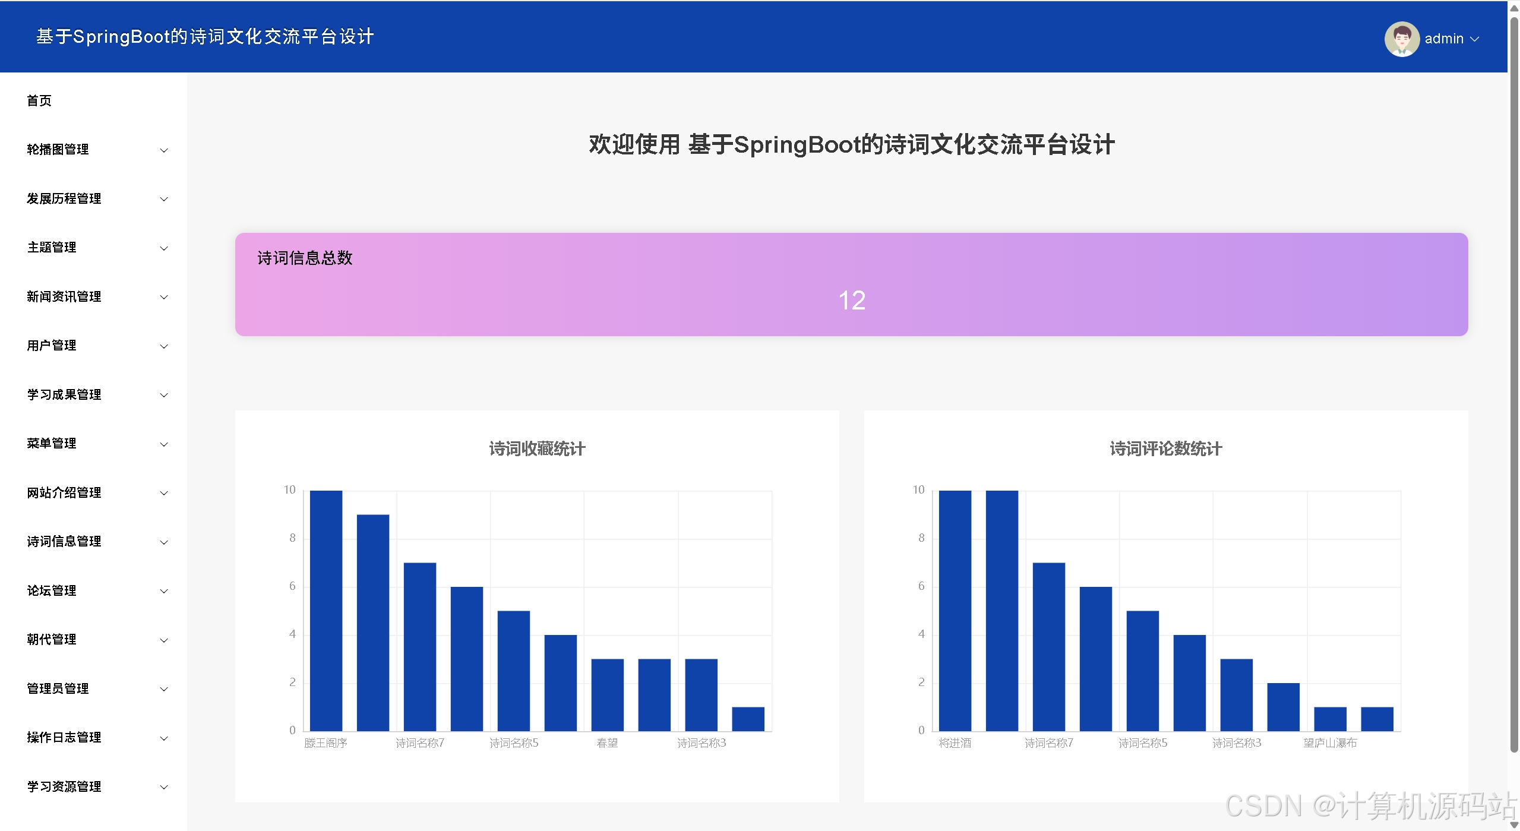The height and width of the screenshot is (831, 1520).
Task: Click the total count value 12
Action: [x=852, y=301]
